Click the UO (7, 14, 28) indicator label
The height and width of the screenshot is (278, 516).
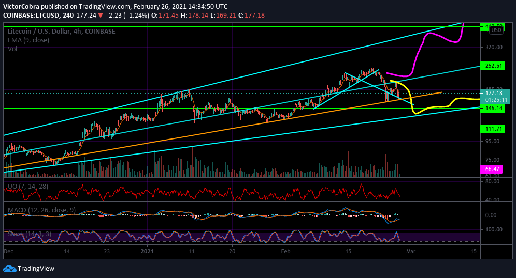click(28, 187)
